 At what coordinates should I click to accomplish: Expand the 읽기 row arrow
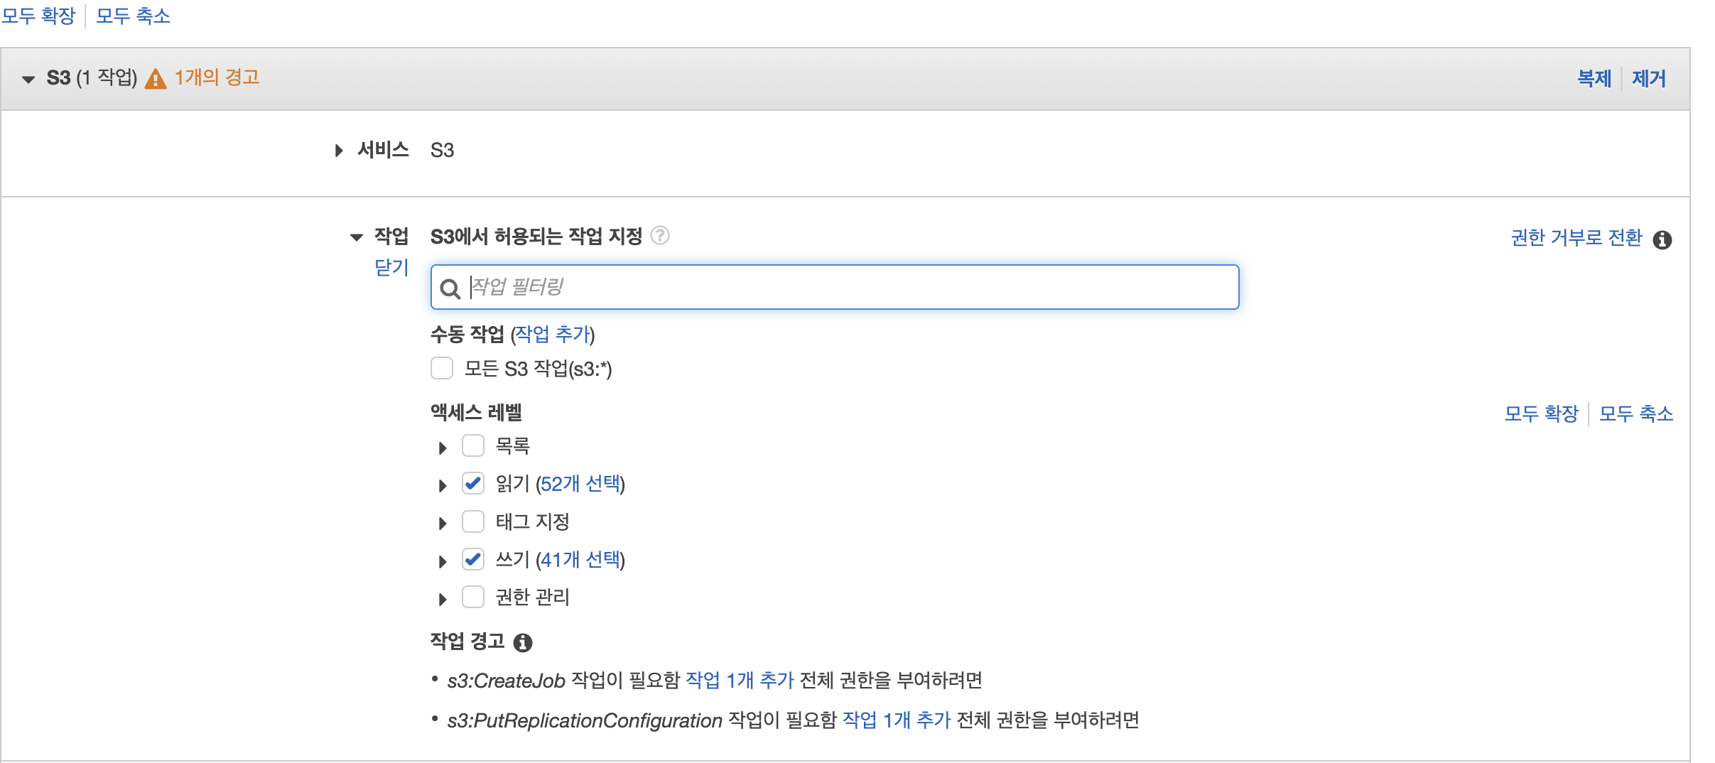[x=443, y=485]
